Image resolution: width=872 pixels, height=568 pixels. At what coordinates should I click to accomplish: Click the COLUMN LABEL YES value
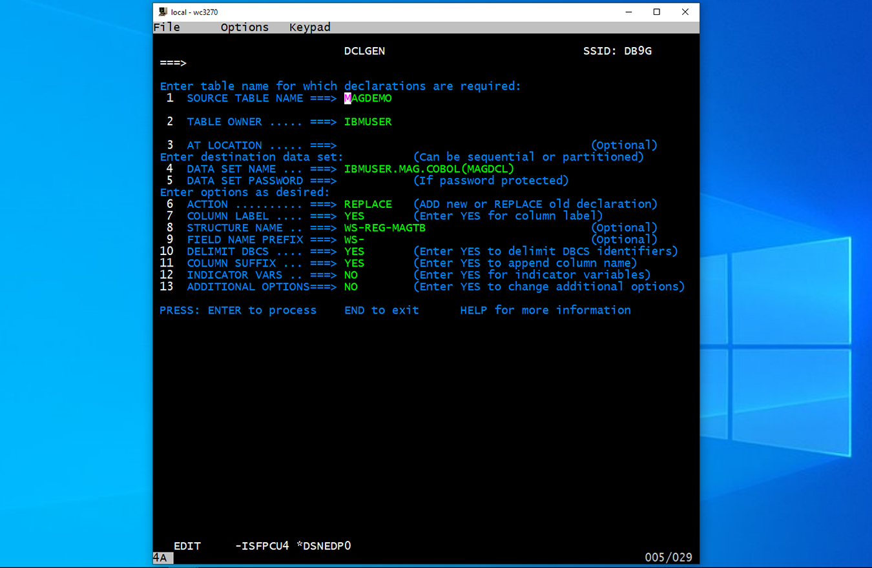[x=354, y=216]
